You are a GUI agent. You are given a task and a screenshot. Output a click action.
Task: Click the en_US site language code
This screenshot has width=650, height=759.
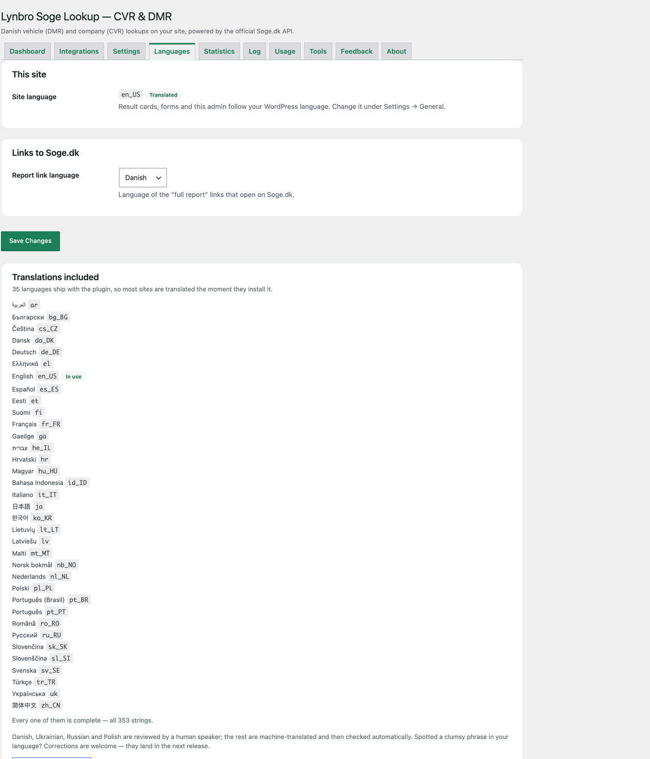(131, 94)
